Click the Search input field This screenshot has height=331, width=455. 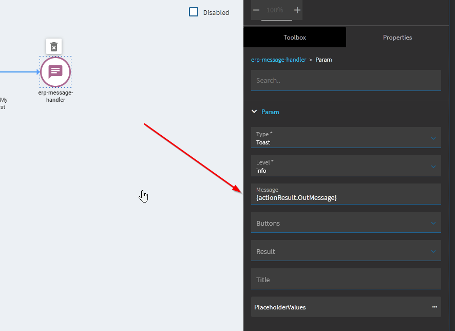[x=346, y=80]
